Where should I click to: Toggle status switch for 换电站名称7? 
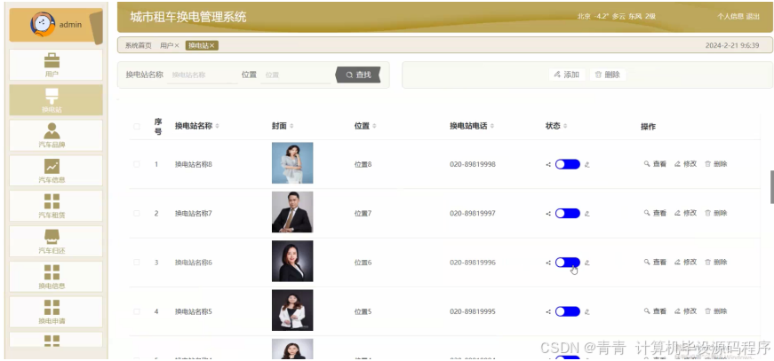(x=567, y=213)
